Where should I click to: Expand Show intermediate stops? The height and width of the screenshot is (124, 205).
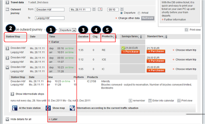12,94
